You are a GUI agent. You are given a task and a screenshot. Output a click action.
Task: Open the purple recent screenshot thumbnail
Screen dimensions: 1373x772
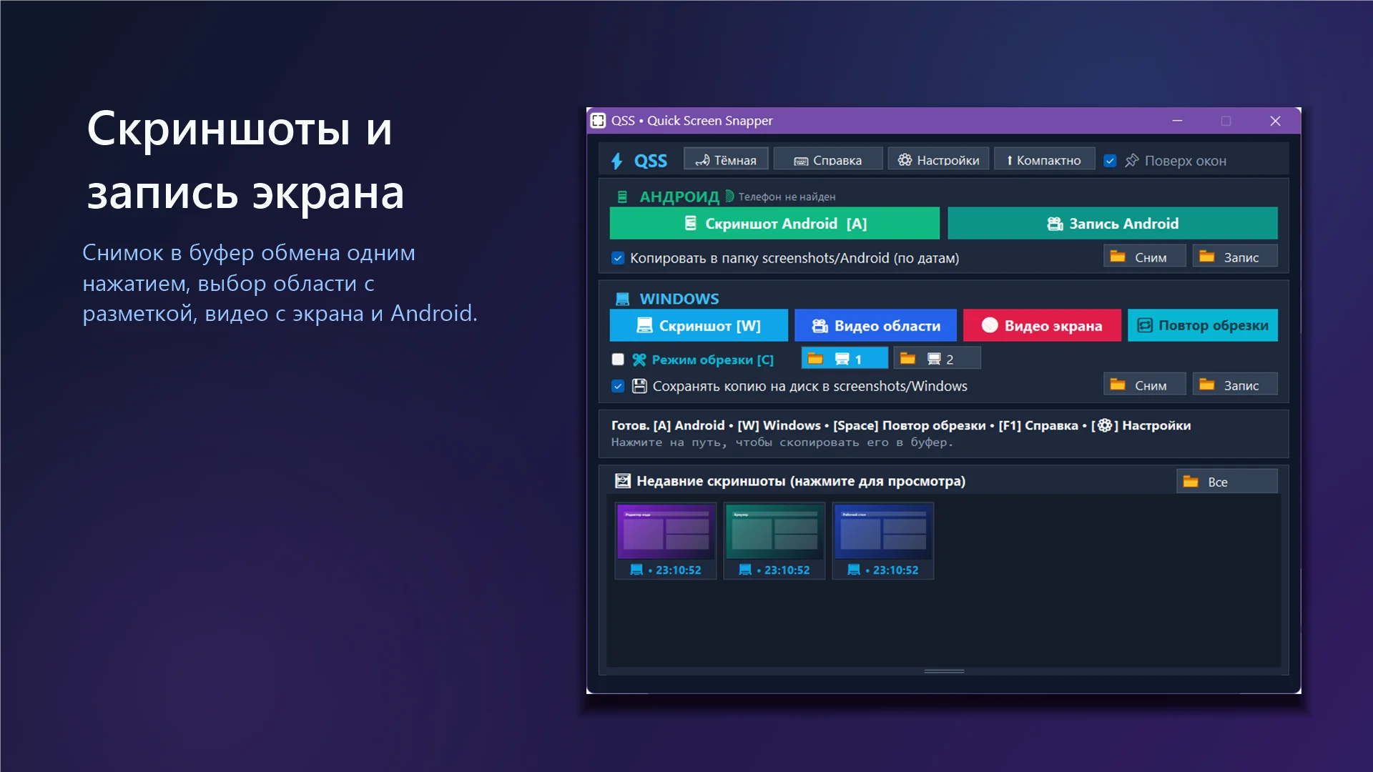coord(666,533)
